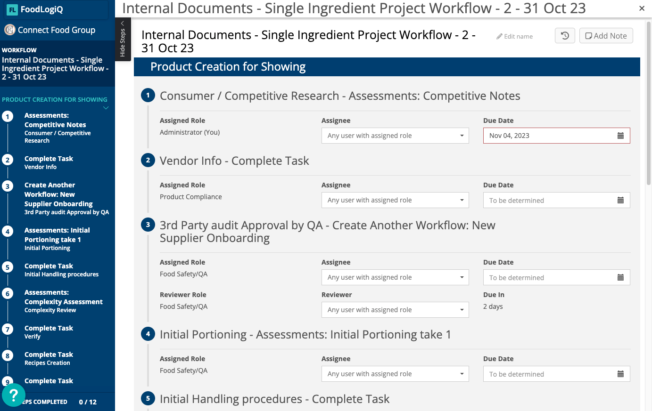Image resolution: width=652 pixels, height=411 pixels.
Task: Click the pencil Edit name icon
Action: [x=499, y=36]
